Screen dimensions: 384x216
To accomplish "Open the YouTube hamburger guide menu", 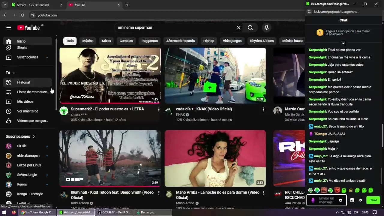I will (x=8, y=28).
